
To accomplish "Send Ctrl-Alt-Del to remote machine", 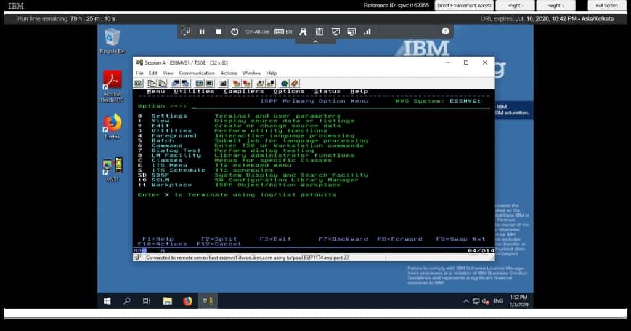I will point(257,32).
